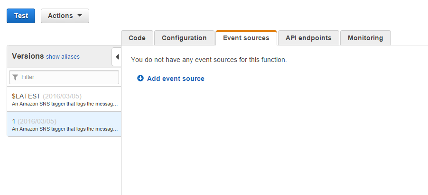Open the Actions dropdown menu
The height and width of the screenshot is (195, 428).
tap(65, 16)
